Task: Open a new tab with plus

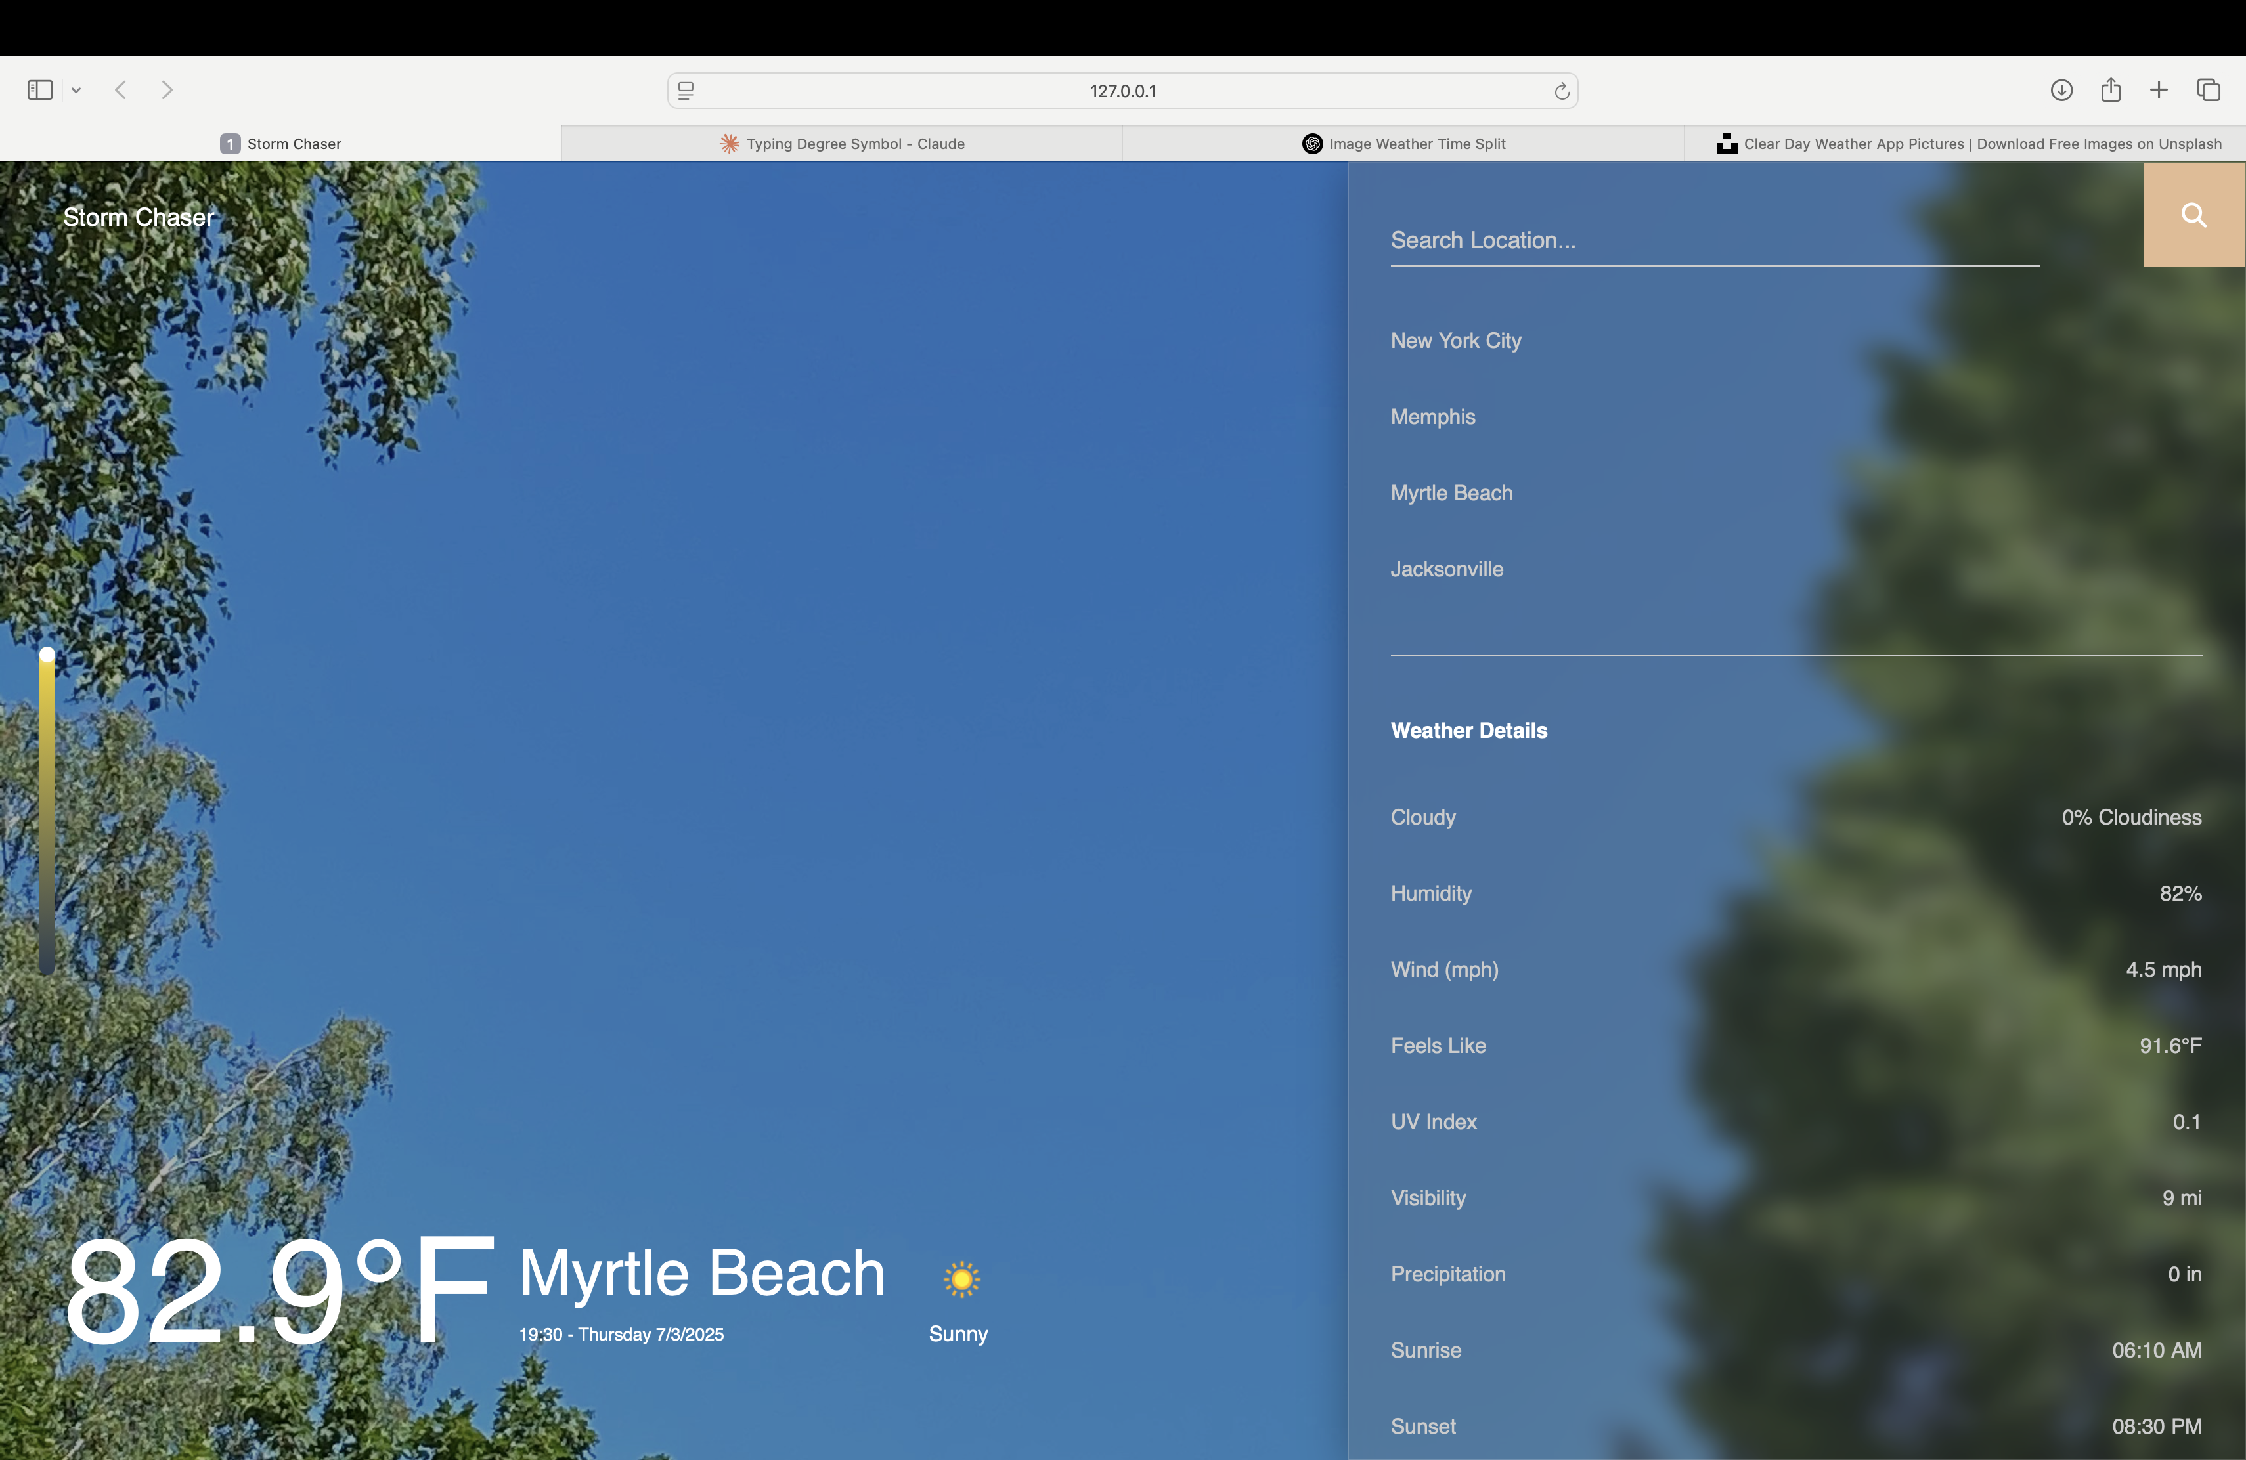Action: [2159, 91]
